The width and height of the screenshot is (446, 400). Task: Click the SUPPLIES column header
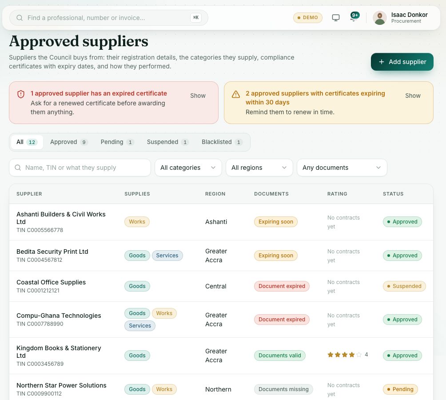point(137,194)
